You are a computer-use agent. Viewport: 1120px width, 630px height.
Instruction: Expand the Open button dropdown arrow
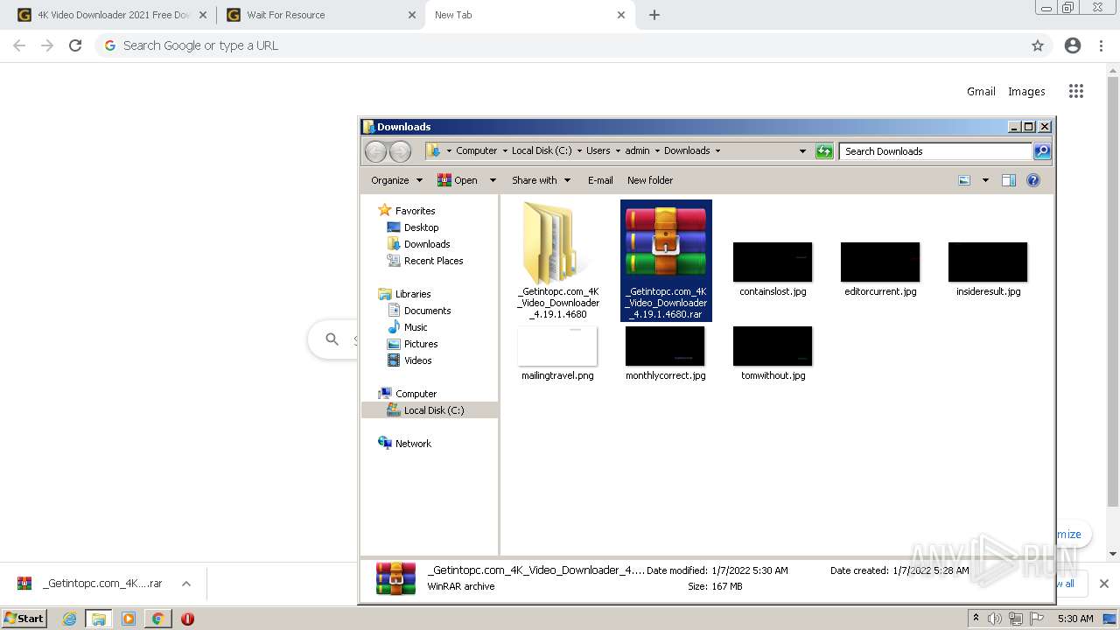(493, 180)
